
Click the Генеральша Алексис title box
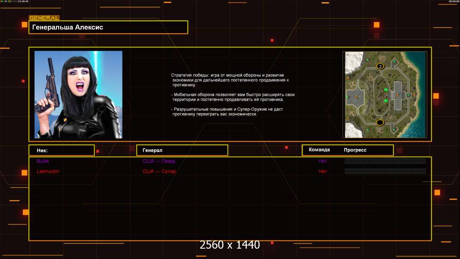pos(108,27)
